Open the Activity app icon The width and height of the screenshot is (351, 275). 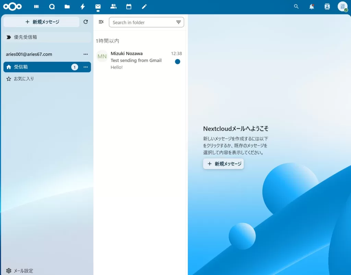pyautogui.click(x=82, y=6)
